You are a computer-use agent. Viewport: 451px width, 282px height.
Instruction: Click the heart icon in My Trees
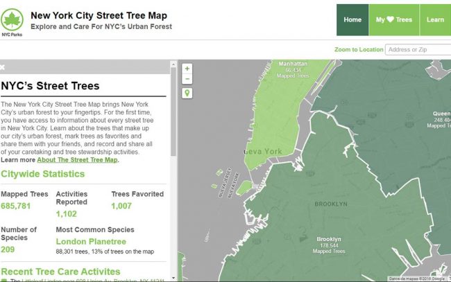[391, 19]
